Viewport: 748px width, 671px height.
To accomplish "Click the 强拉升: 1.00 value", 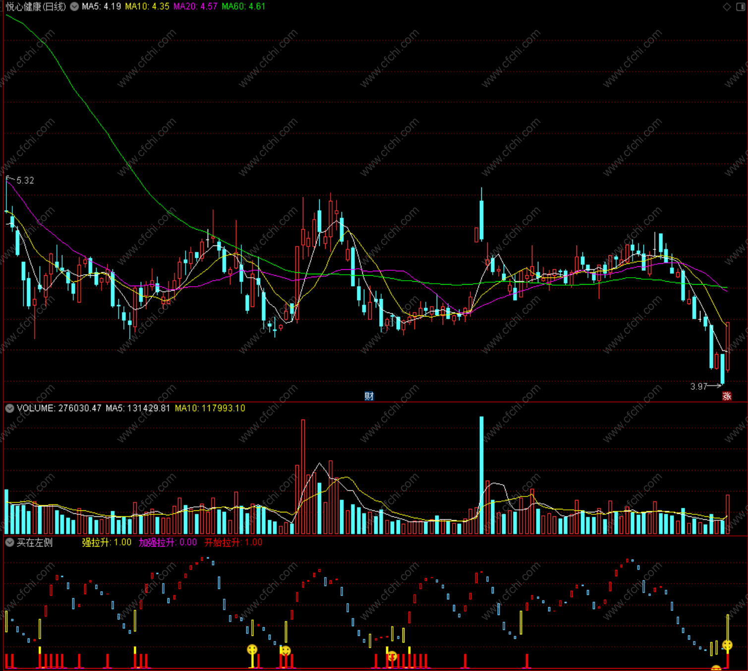I will pos(107,543).
